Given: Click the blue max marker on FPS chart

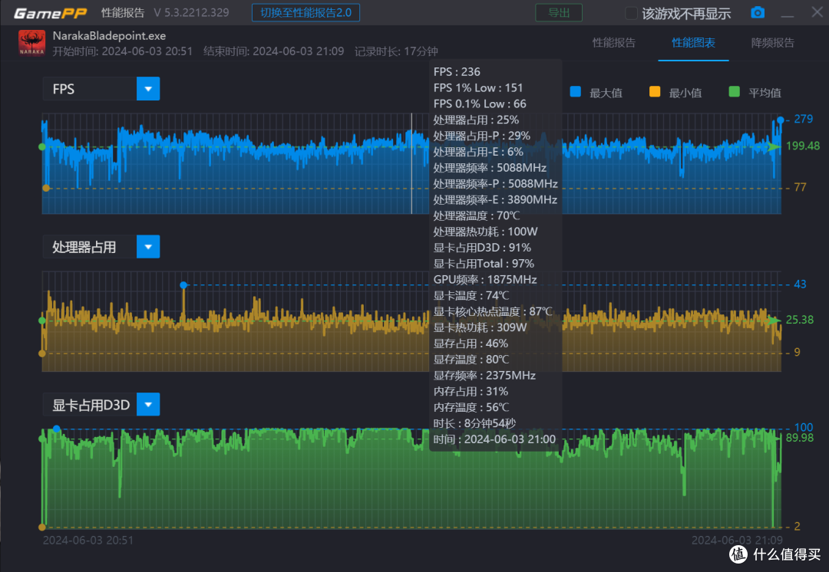Looking at the screenshot, I should click(x=781, y=120).
